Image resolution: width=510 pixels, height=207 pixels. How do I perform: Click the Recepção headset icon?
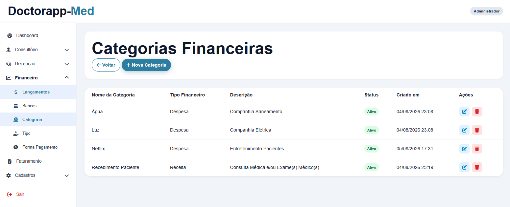[9, 64]
